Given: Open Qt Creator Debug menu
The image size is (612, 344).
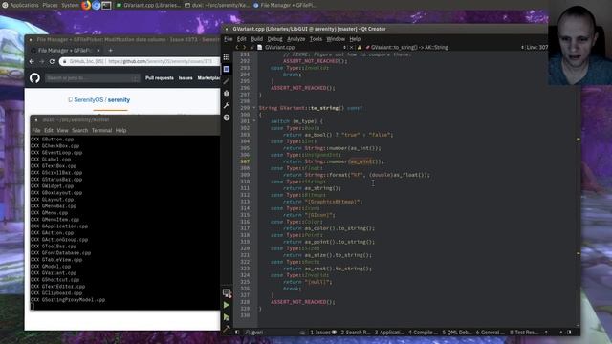Looking at the screenshot, I should 274,39.
